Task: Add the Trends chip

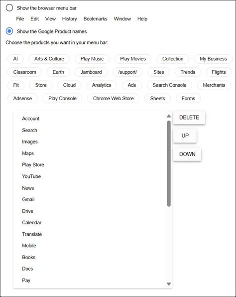Action: click(x=188, y=72)
